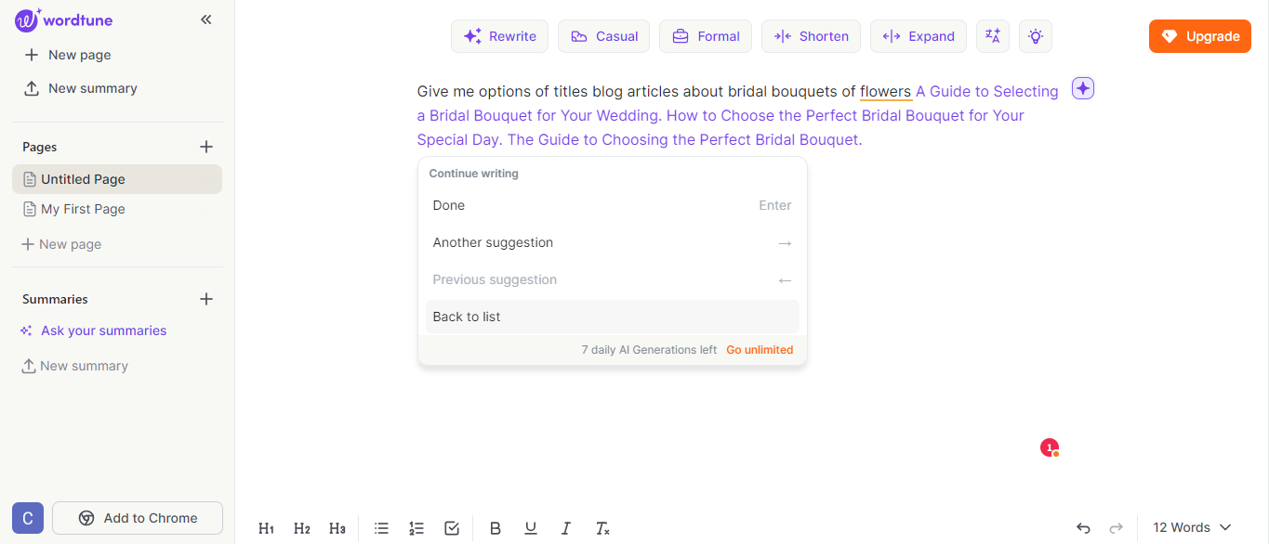
Task: Clear formatting with the Tx icon
Action: (x=602, y=527)
